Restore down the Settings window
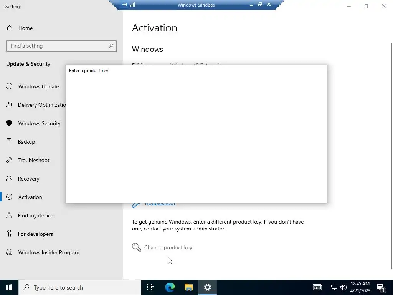The image size is (393, 295). click(x=367, y=6)
